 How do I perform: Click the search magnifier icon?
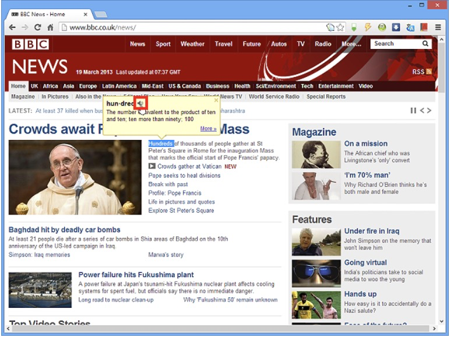click(x=426, y=44)
